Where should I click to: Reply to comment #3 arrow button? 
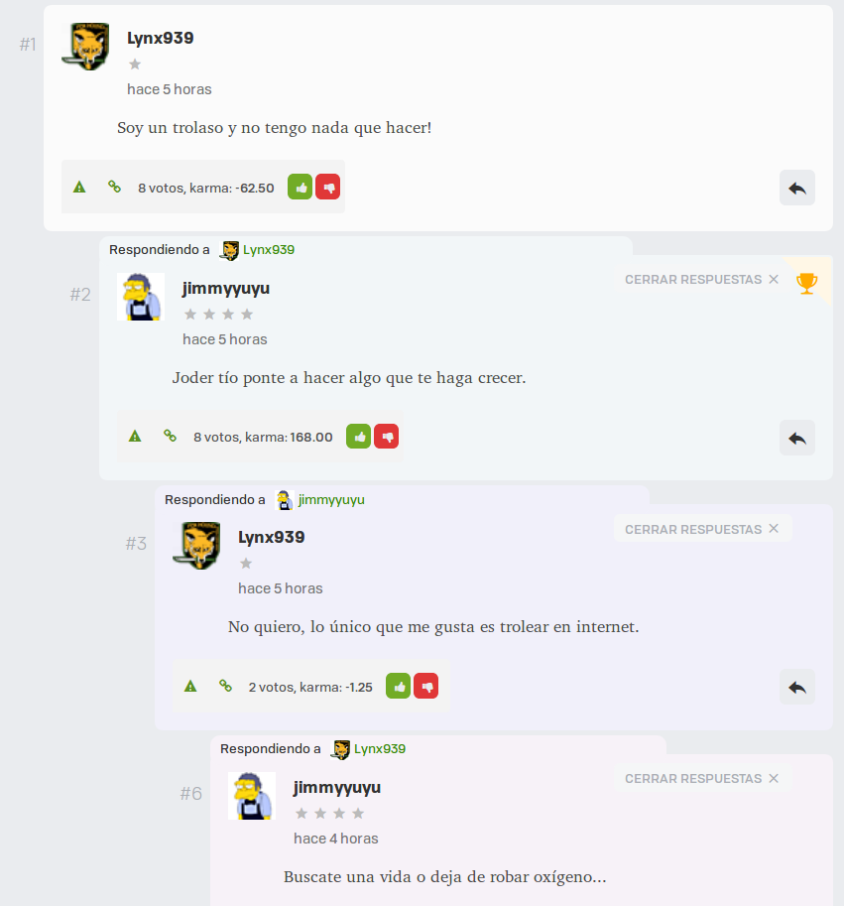pyautogui.click(x=797, y=687)
